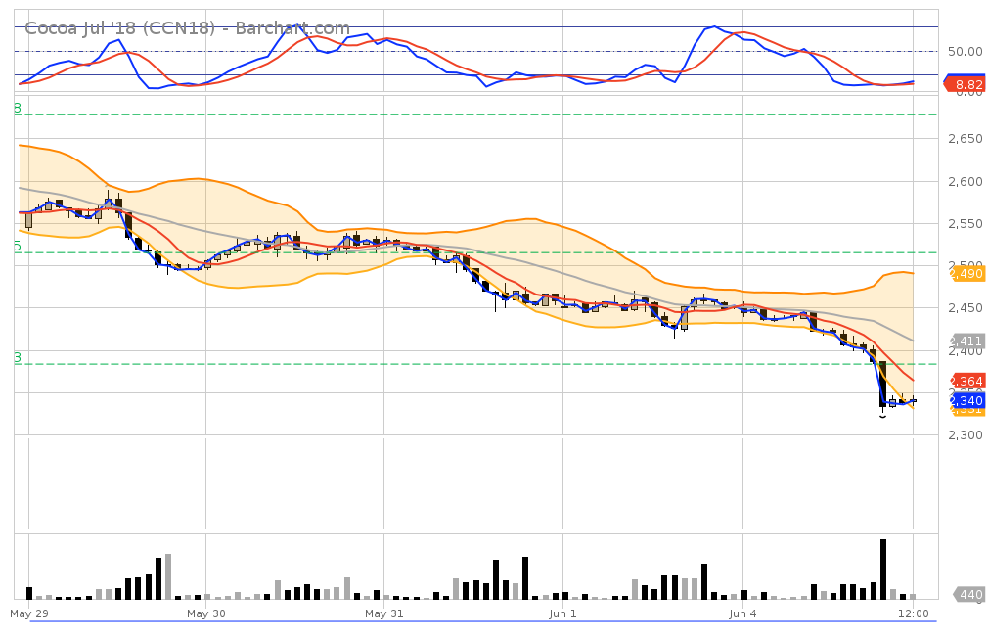
Task: Click the blue 2,340 last price tag
Action: [x=966, y=400]
